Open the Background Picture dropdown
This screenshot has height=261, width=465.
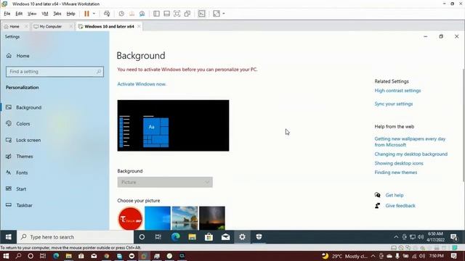165,182
